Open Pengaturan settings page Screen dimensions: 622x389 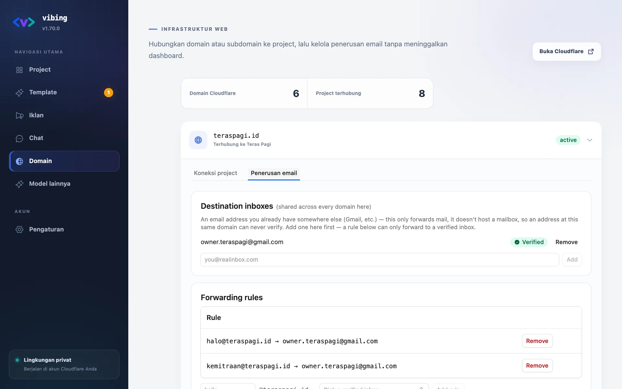[64, 230]
